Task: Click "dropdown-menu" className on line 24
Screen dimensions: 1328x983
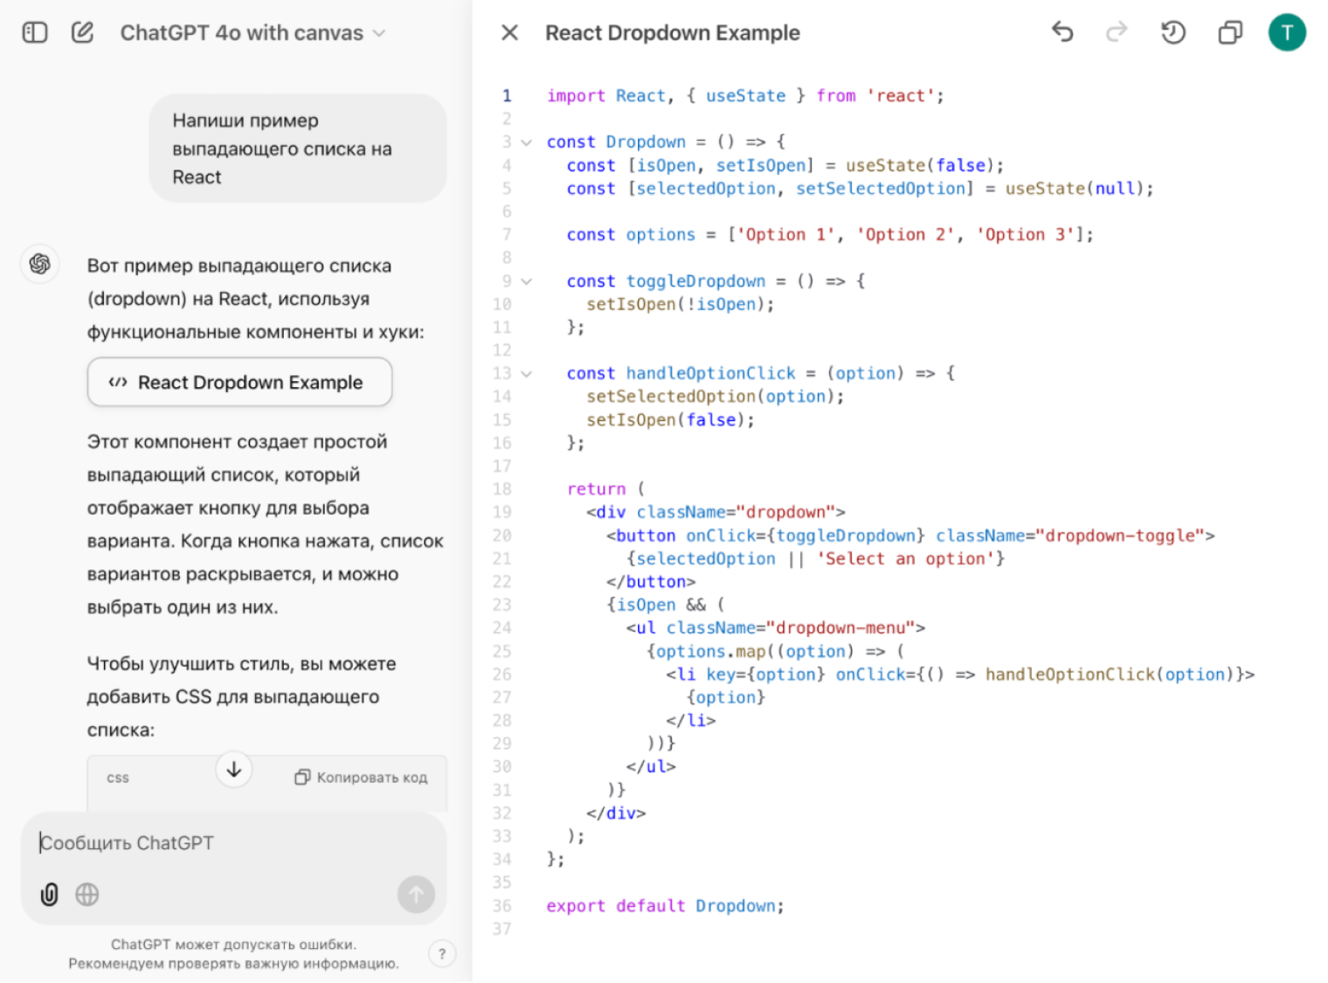Action: coord(840,628)
